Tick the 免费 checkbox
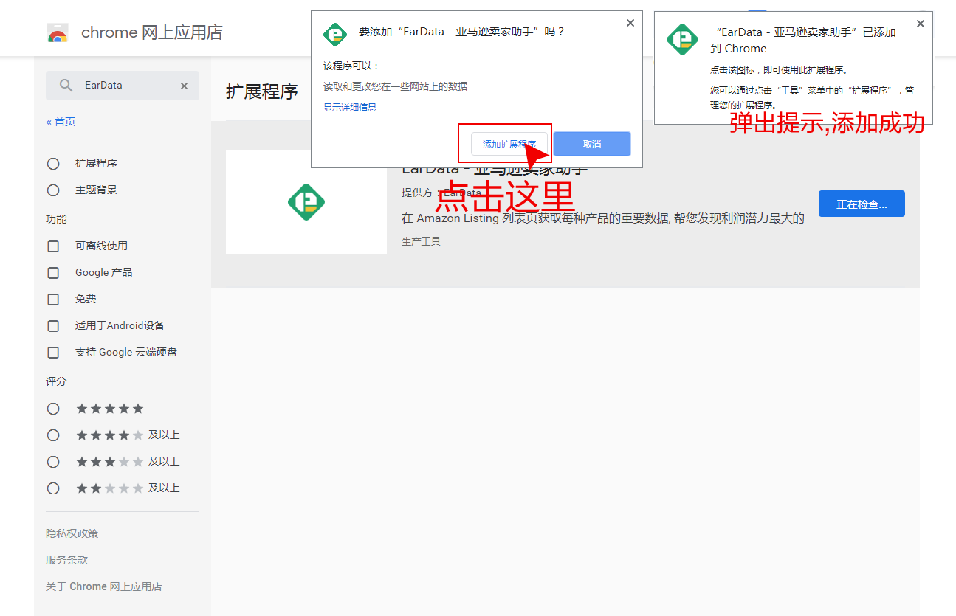This screenshot has height=616, width=956. coord(53,300)
